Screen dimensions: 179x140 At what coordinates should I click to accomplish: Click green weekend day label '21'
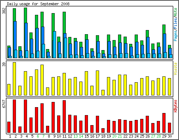[120, 136]
